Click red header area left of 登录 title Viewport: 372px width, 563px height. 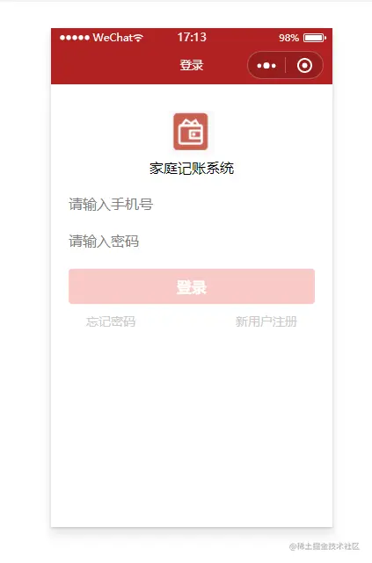coord(115,65)
